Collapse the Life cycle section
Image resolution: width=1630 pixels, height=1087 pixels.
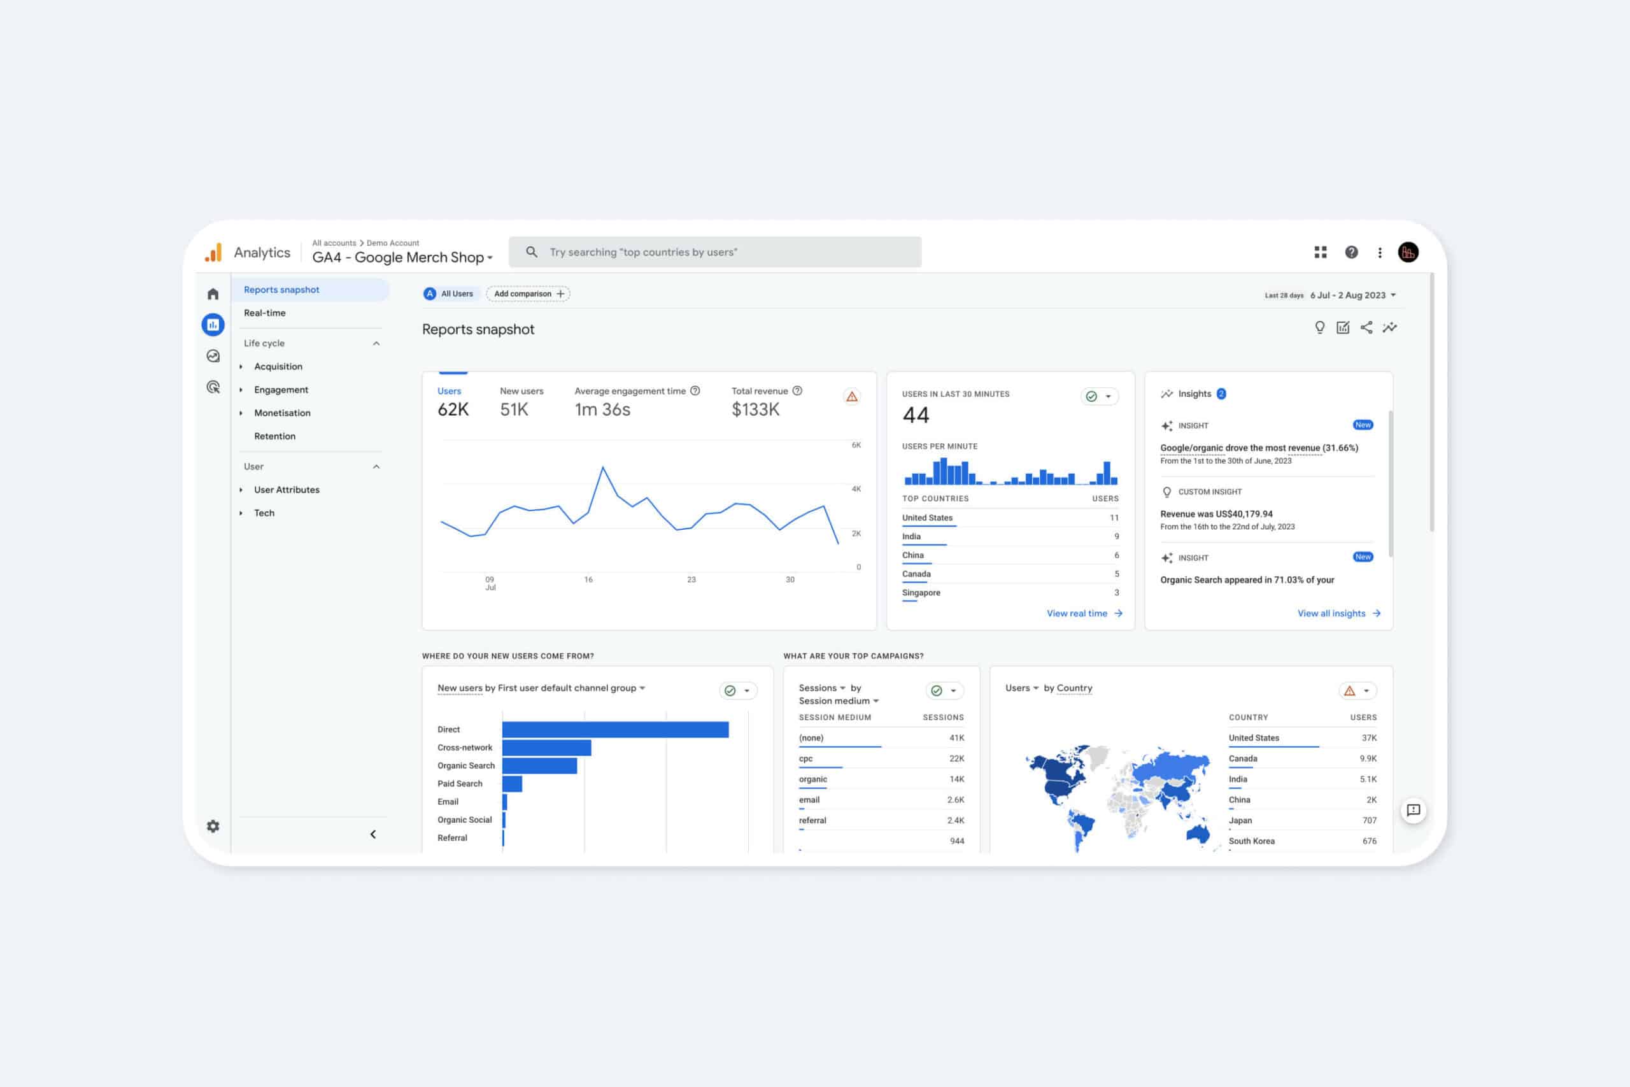click(376, 343)
